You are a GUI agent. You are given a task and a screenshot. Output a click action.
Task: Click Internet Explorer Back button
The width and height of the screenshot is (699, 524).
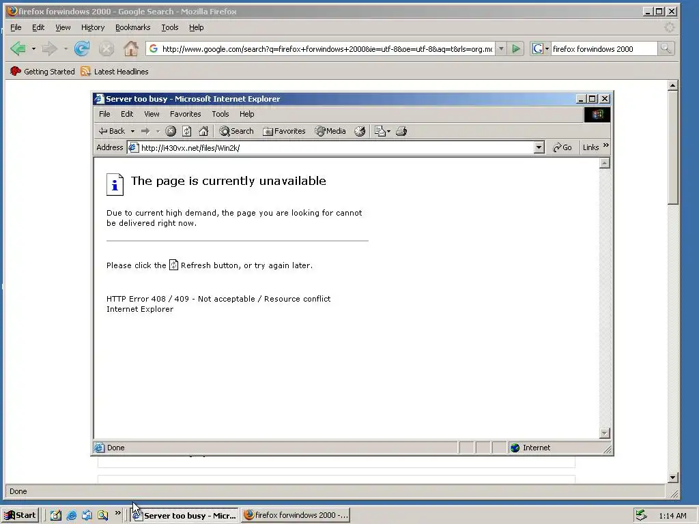(112, 131)
